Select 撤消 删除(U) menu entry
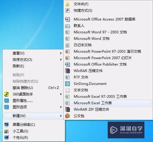 [33, 88]
